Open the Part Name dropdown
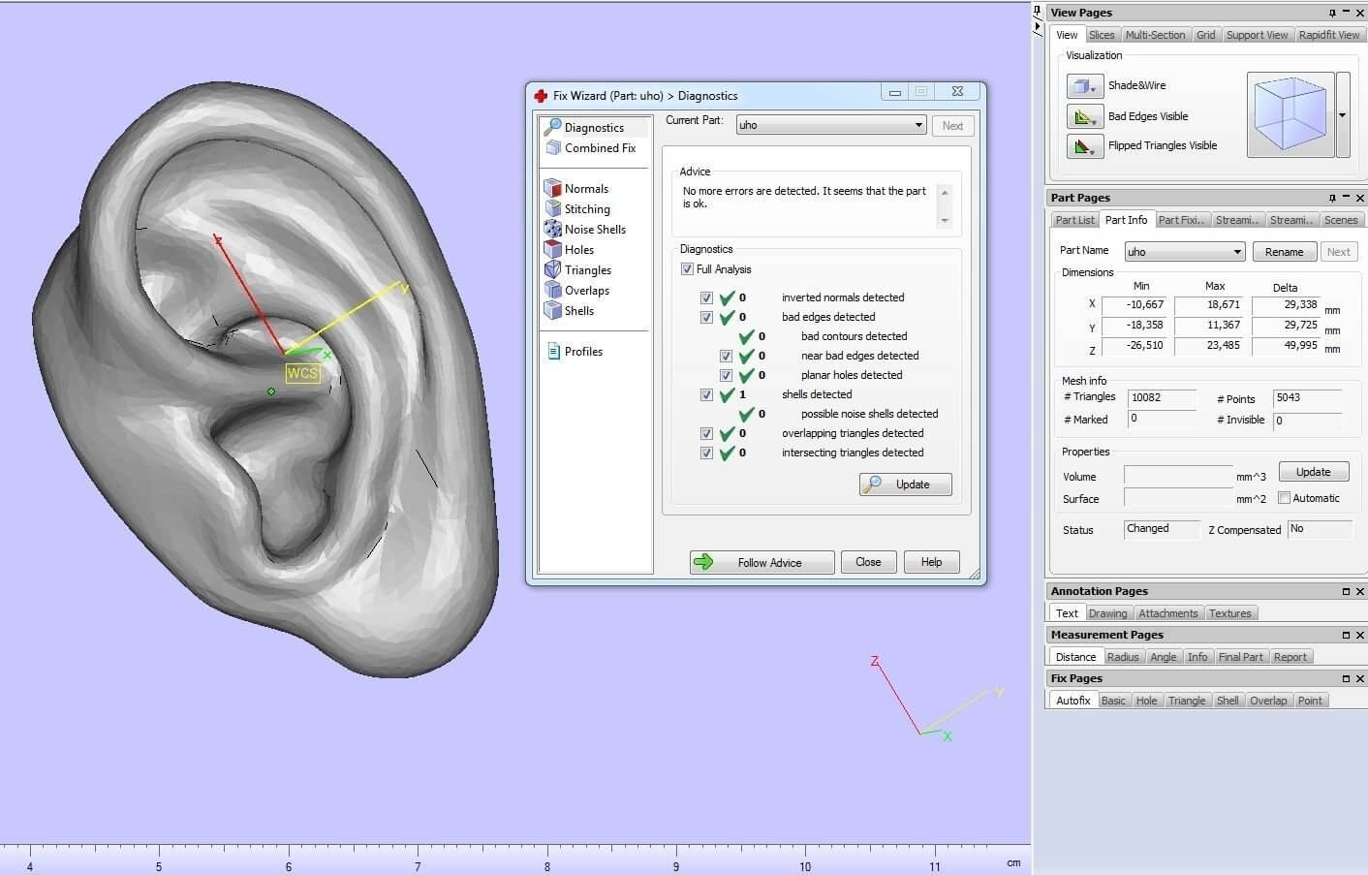 click(x=1236, y=252)
